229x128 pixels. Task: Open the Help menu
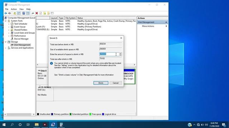coord(28,9)
